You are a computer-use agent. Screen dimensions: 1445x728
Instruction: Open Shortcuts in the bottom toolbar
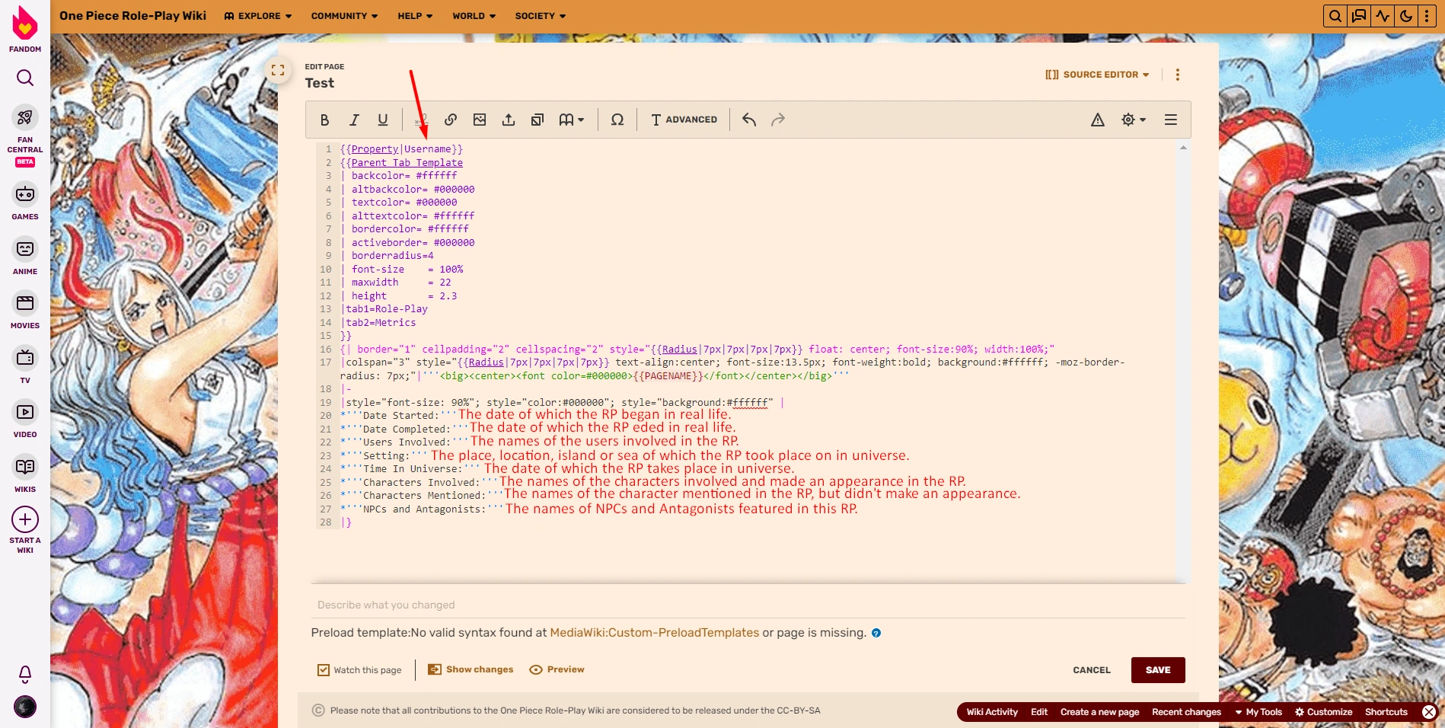(x=1386, y=712)
